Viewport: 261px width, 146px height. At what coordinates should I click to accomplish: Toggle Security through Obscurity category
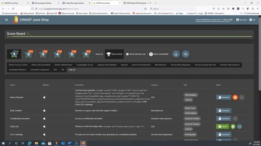[206, 65]
